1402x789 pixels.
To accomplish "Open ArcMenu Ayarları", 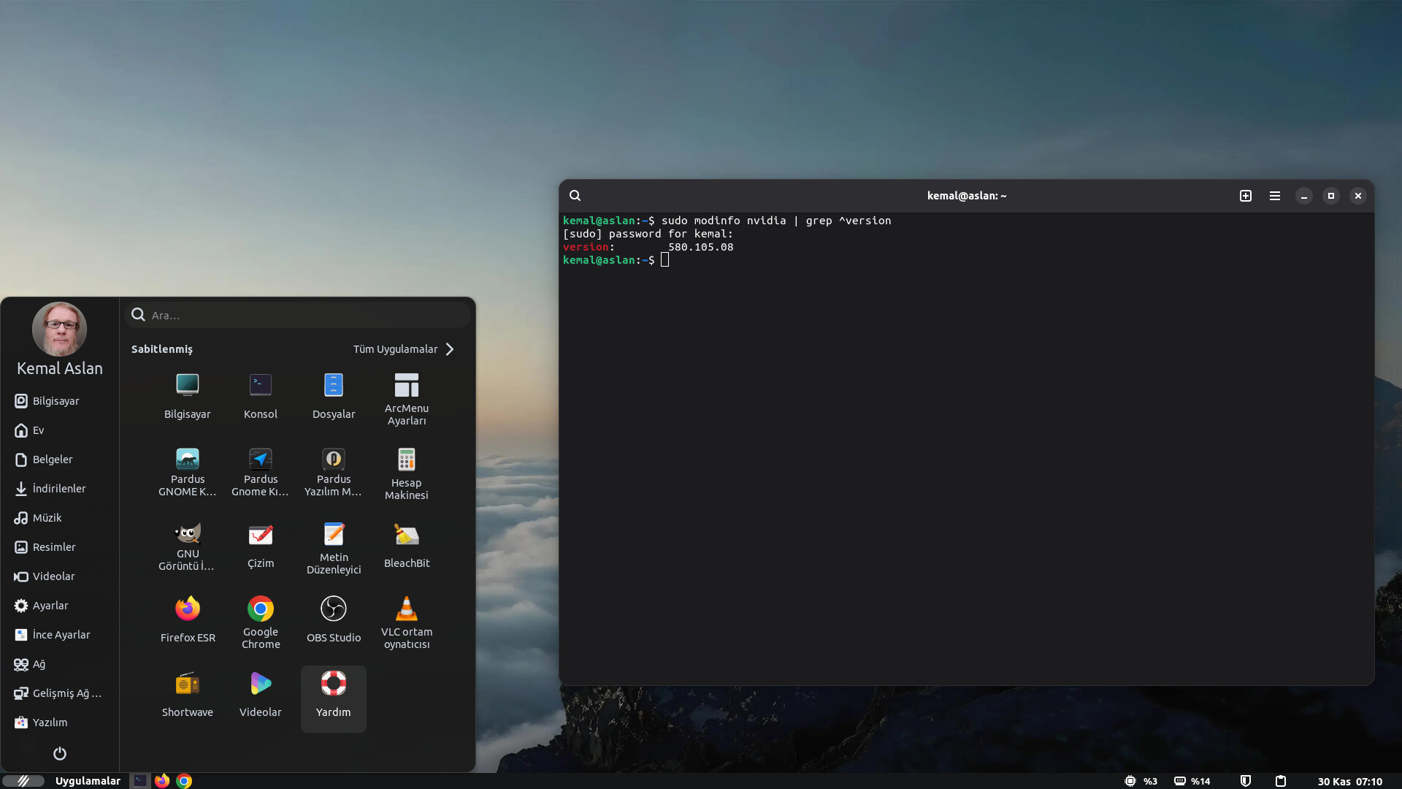I will 407,396.
